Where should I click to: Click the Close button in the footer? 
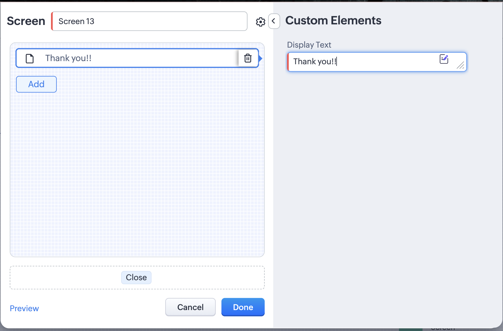coord(136,277)
